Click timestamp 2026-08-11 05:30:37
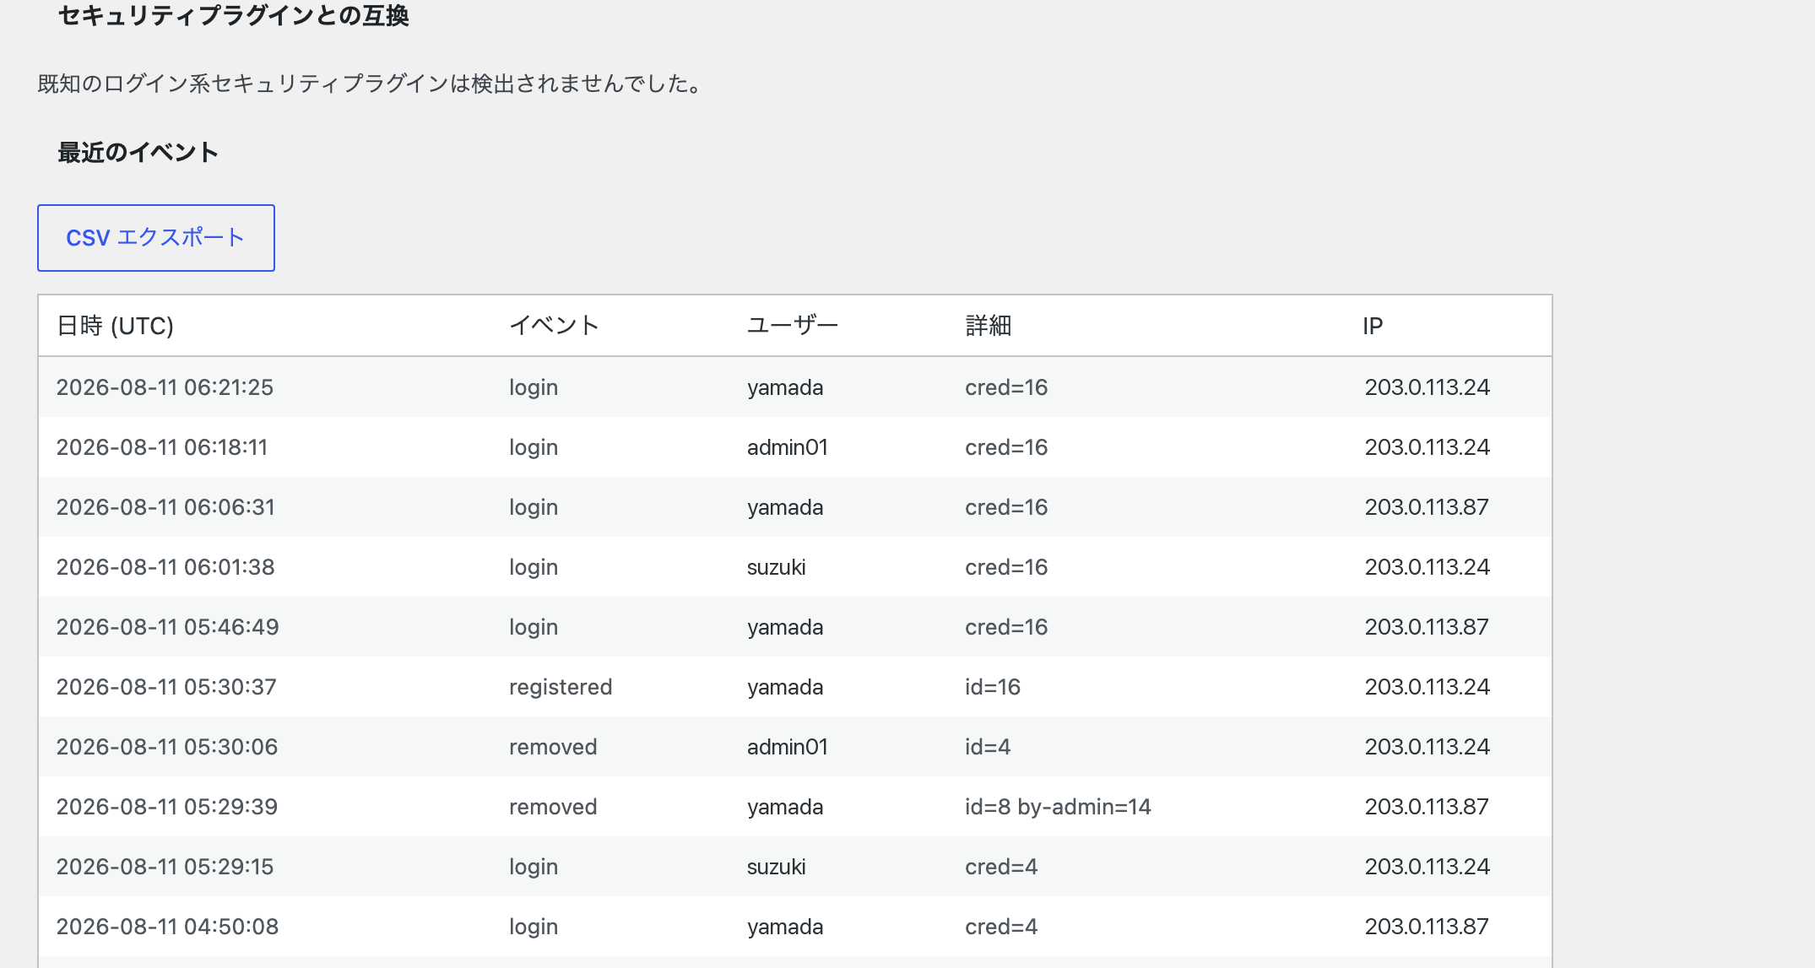The image size is (1815, 968). pyautogui.click(x=166, y=687)
